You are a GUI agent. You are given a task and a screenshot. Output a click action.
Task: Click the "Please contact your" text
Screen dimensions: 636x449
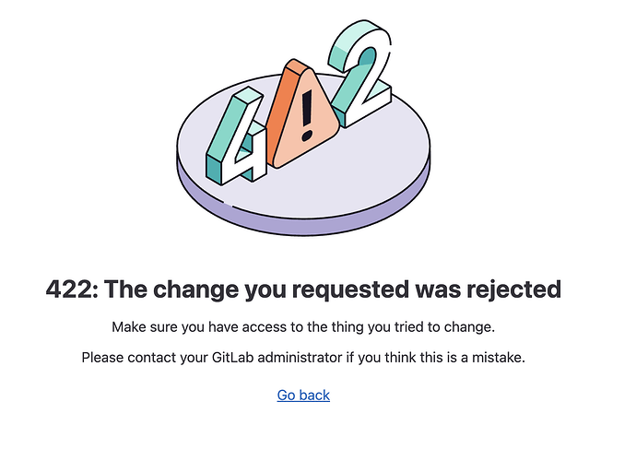click(145, 358)
